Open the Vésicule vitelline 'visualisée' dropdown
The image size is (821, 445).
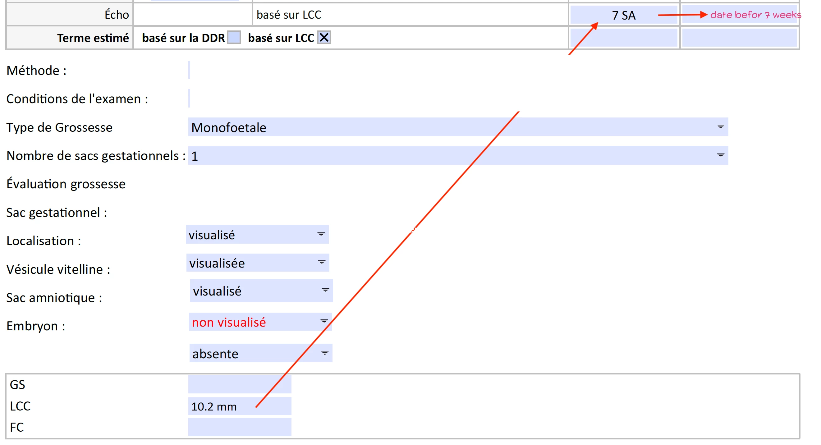321,262
